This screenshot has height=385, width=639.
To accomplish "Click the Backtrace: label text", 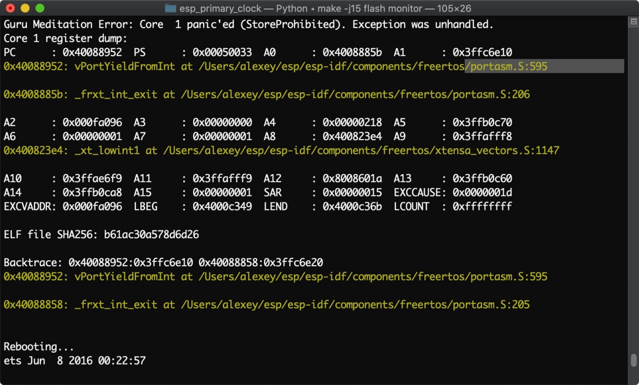I will [x=33, y=262].
